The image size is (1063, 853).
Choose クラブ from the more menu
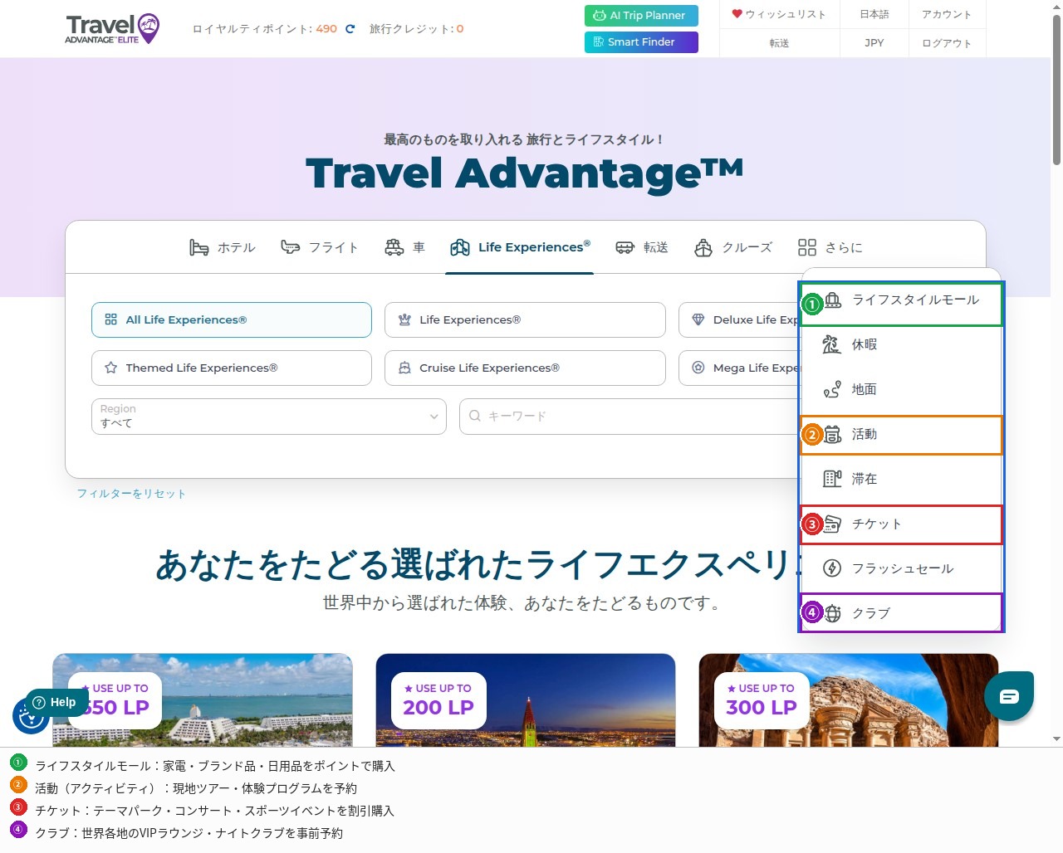(x=902, y=612)
